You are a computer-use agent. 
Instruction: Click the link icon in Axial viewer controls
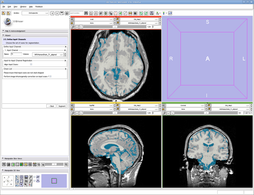pos(73,27)
